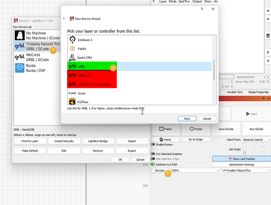Image resolution: width=271 pixels, height=205 pixels.
Task: Toggle Enable Rotary switch
Action: (153, 144)
